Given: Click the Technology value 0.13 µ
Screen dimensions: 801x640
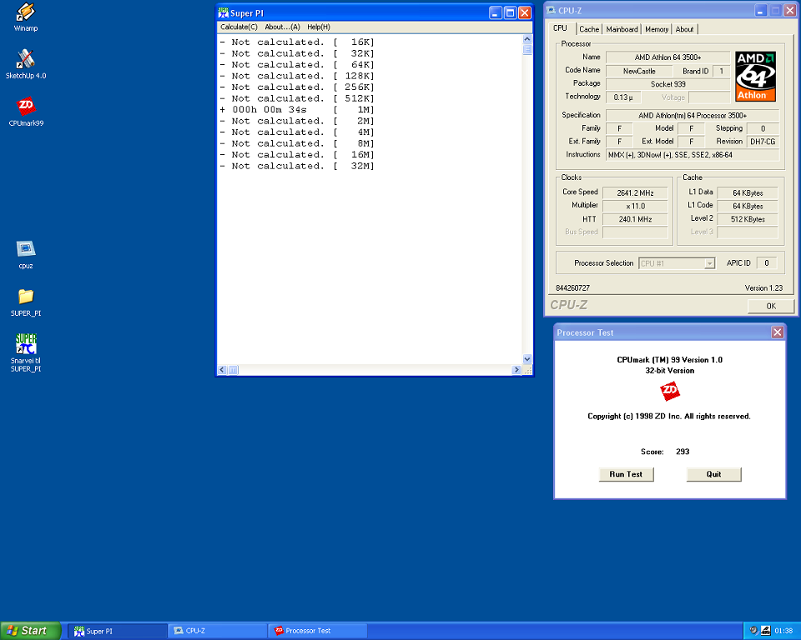Looking at the screenshot, I should pos(623,97).
